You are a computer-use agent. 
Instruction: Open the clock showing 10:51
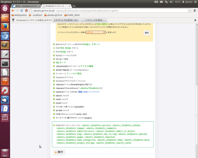177,2
